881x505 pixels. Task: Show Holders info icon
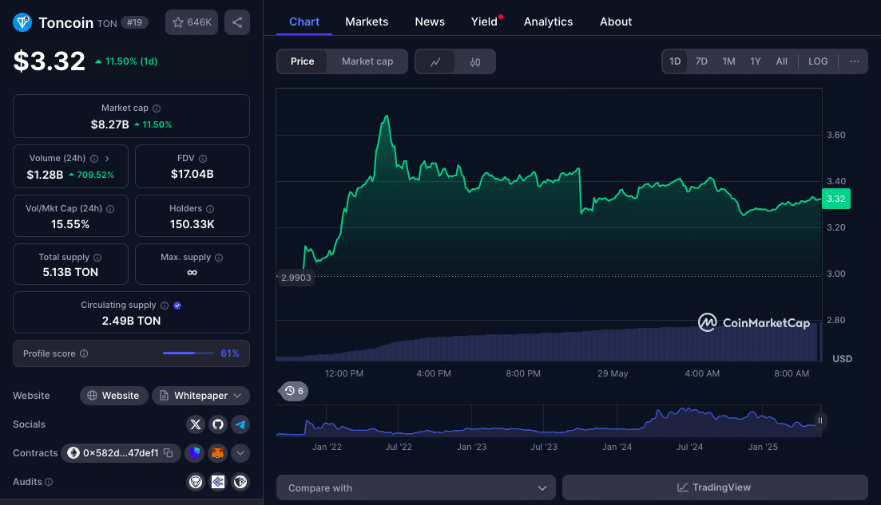pyautogui.click(x=210, y=209)
